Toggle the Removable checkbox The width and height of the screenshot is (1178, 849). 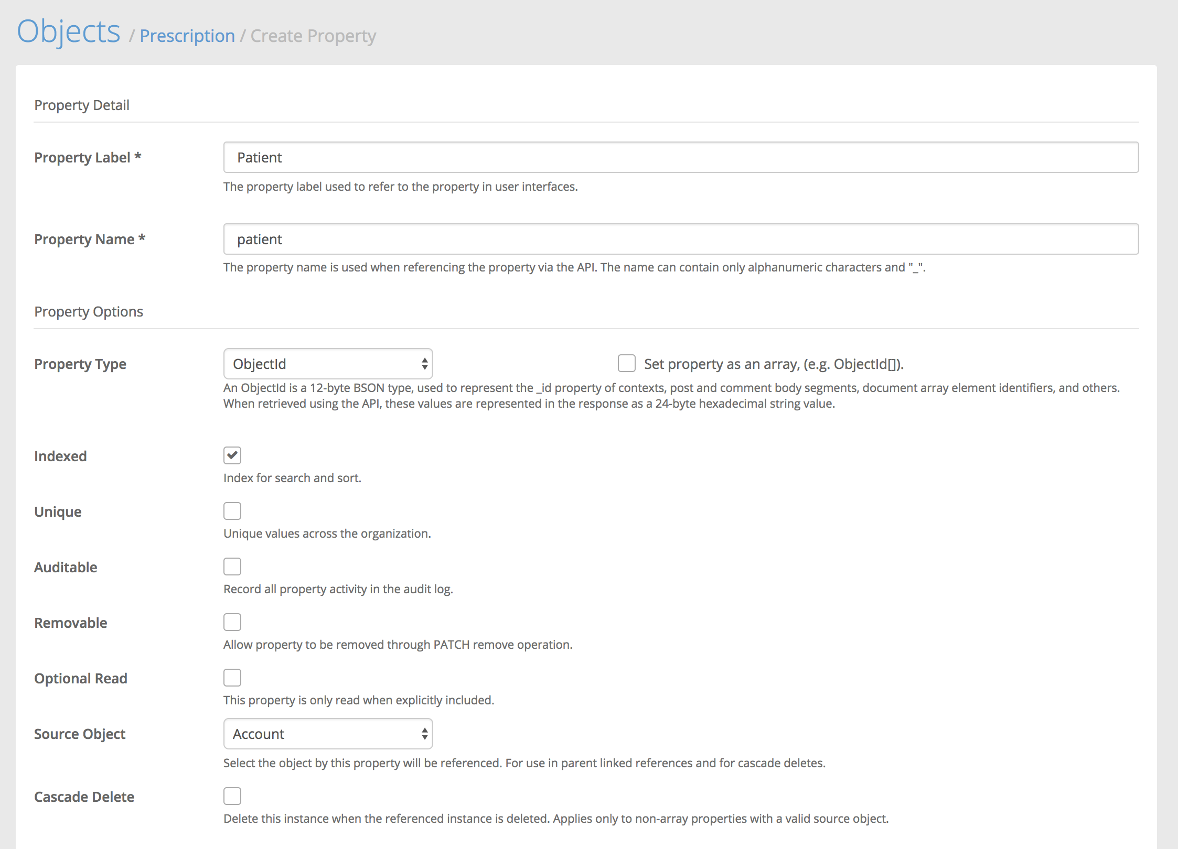[x=232, y=622]
